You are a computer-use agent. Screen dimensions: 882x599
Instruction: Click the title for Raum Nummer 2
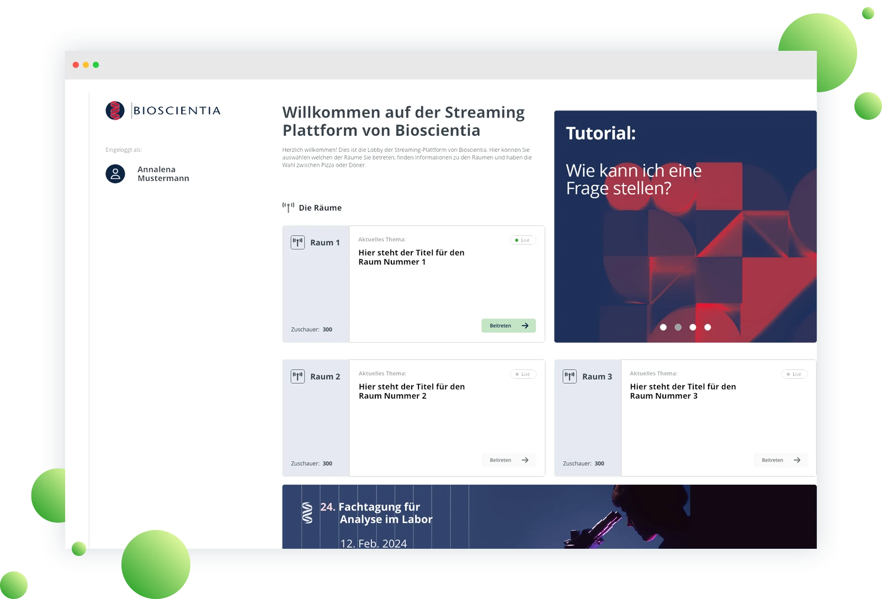point(412,391)
